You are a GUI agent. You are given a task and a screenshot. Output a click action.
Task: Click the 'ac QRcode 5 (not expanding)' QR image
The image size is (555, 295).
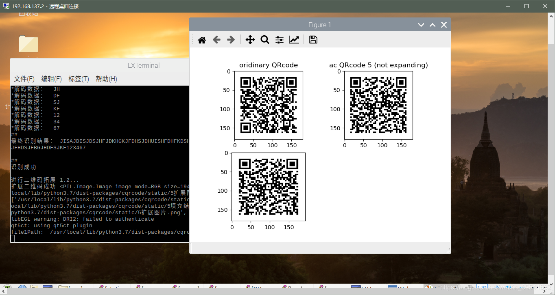click(x=378, y=105)
